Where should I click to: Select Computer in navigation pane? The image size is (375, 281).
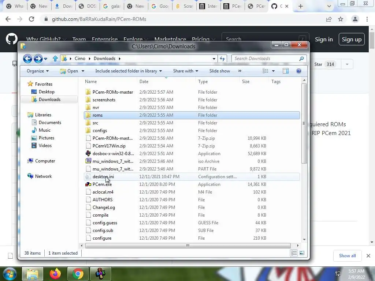point(45,161)
